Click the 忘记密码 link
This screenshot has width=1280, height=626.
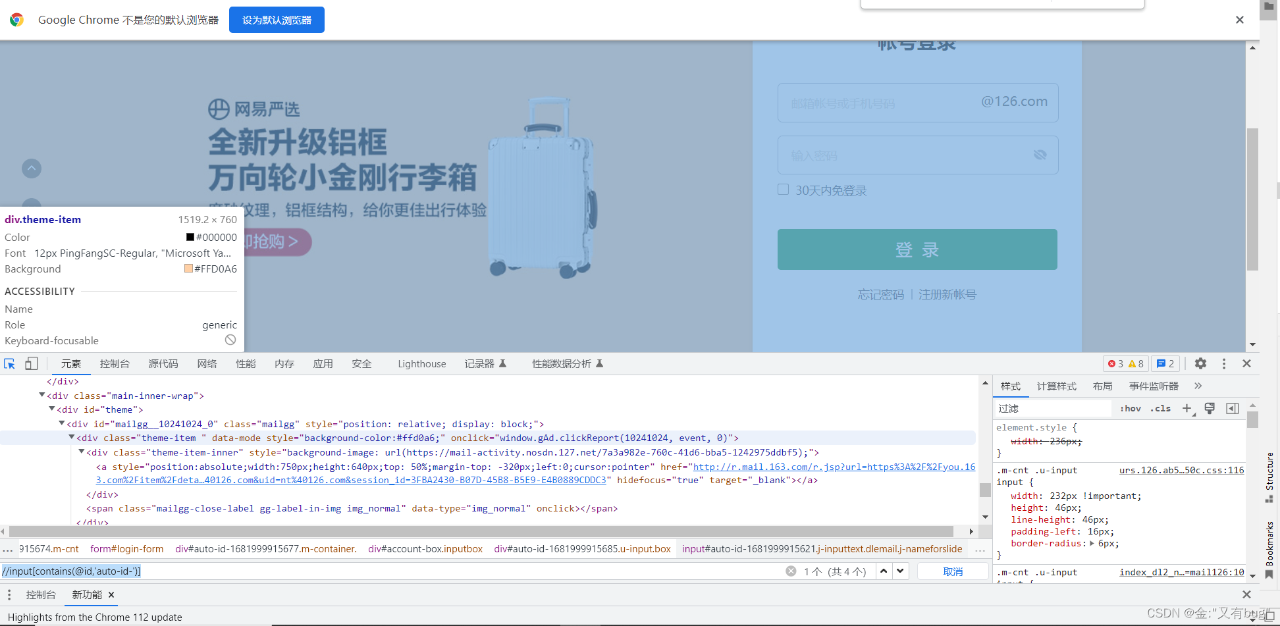coord(881,294)
